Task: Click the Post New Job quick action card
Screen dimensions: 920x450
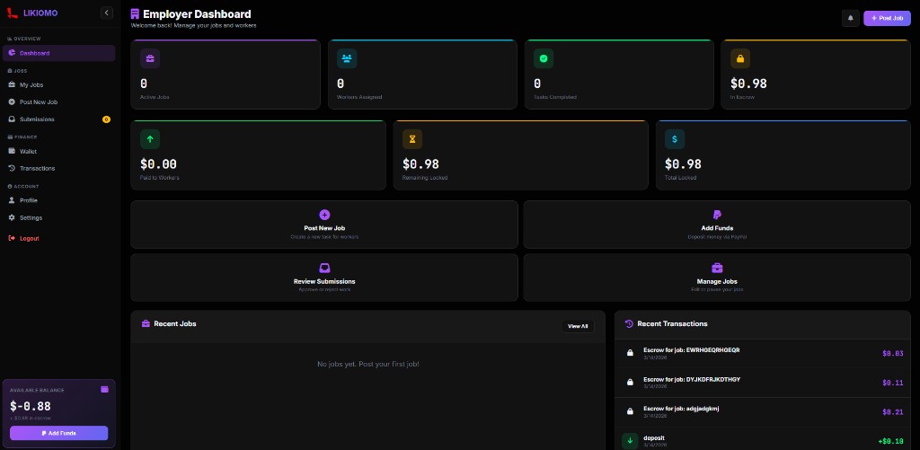Action: click(324, 225)
